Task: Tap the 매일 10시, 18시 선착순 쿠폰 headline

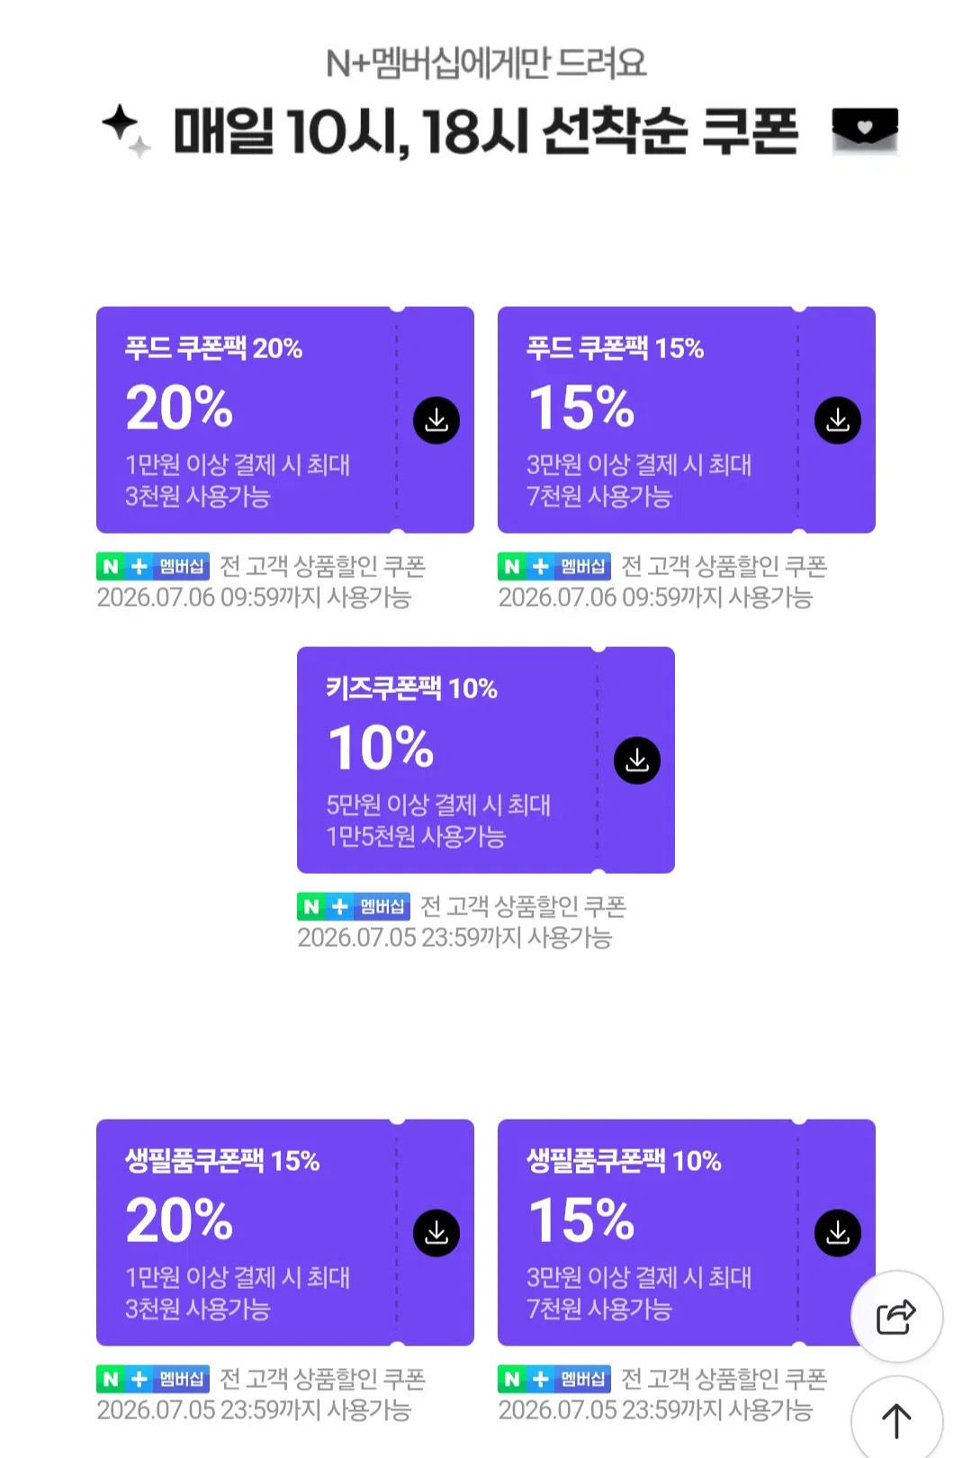Action: (485, 131)
